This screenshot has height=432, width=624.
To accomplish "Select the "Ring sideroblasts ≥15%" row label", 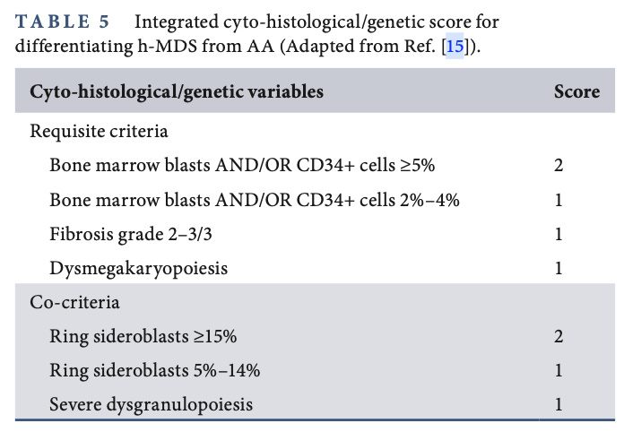I will point(143,336).
